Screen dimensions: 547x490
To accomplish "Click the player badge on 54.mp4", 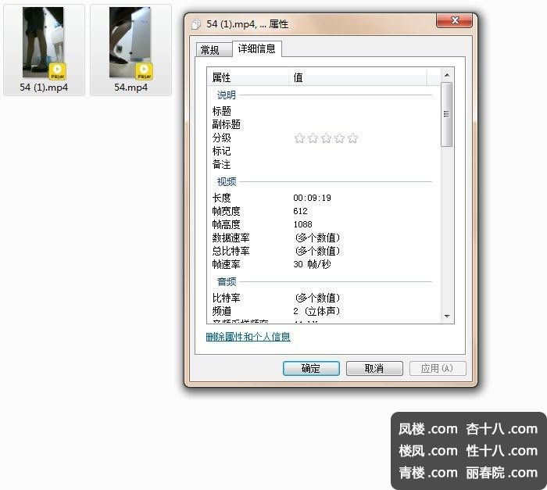I will [144, 71].
